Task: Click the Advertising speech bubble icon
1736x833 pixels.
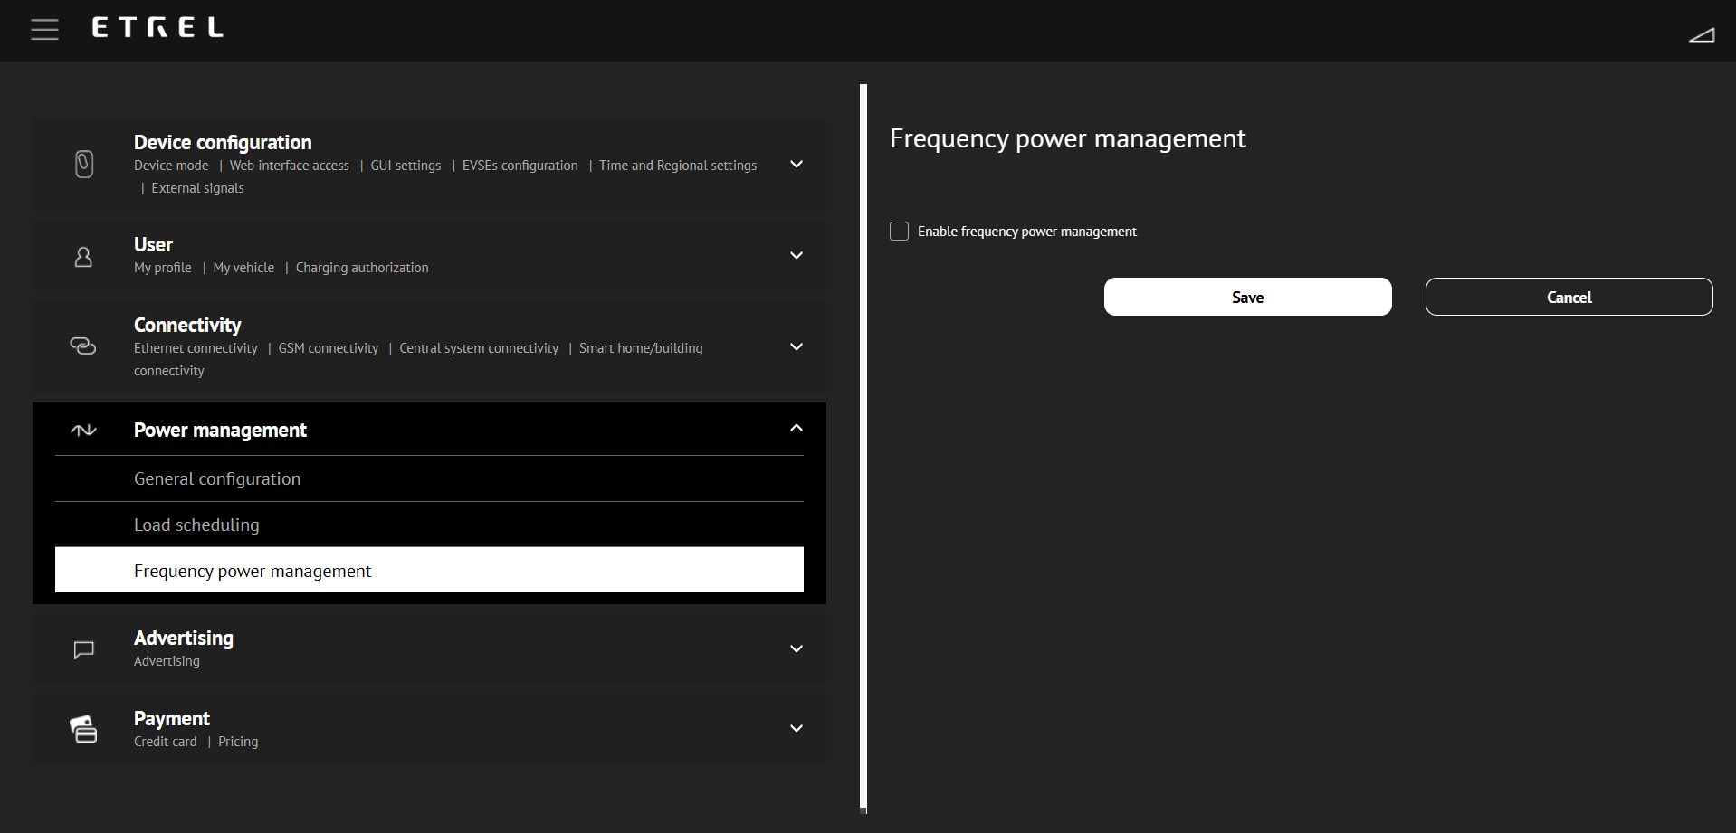Action: coord(83,649)
